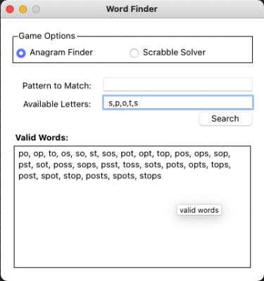Focus the Pattern to Match field
The height and width of the screenshot is (281, 264).
178,84
